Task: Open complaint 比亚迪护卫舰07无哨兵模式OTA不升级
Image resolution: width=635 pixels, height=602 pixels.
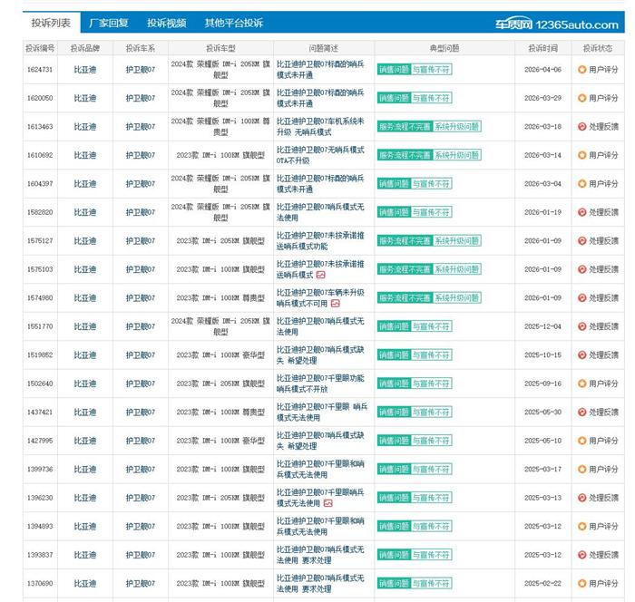Action: click(320, 155)
